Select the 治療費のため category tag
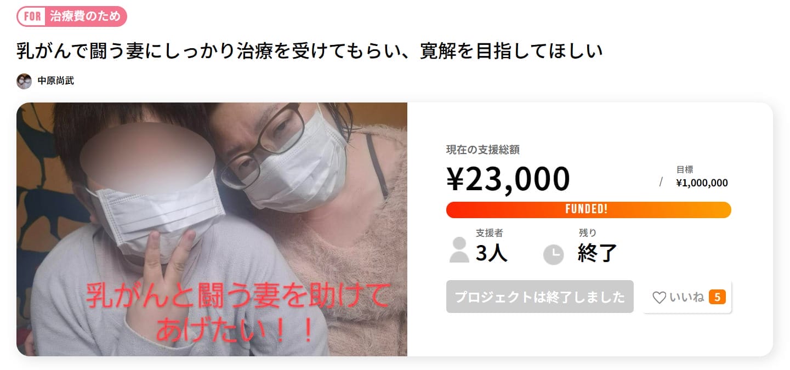Image resolution: width=790 pixels, height=370 pixels. [x=72, y=16]
